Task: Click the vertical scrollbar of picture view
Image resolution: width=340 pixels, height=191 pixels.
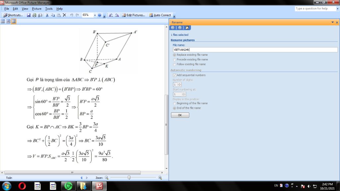Action: pyautogui.click(x=166, y=125)
